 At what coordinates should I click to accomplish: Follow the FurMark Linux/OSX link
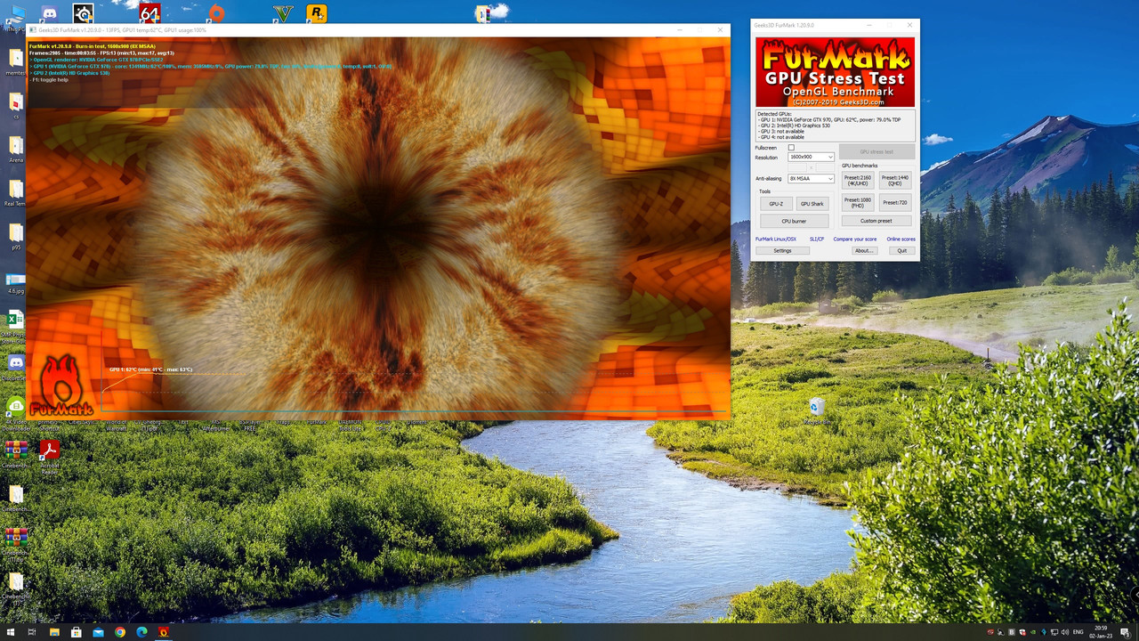click(776, 239)
